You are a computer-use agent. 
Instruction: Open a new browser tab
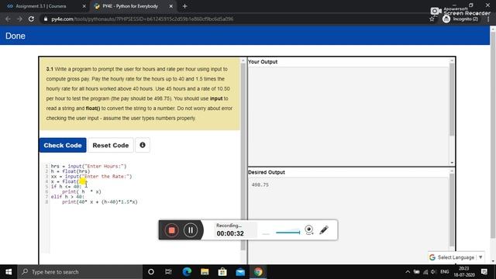click(x=184, y=6)
